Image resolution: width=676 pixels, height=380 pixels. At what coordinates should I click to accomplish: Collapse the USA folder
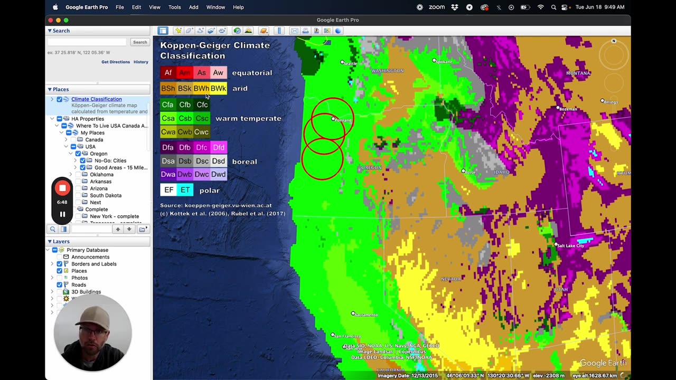[66, 147]
